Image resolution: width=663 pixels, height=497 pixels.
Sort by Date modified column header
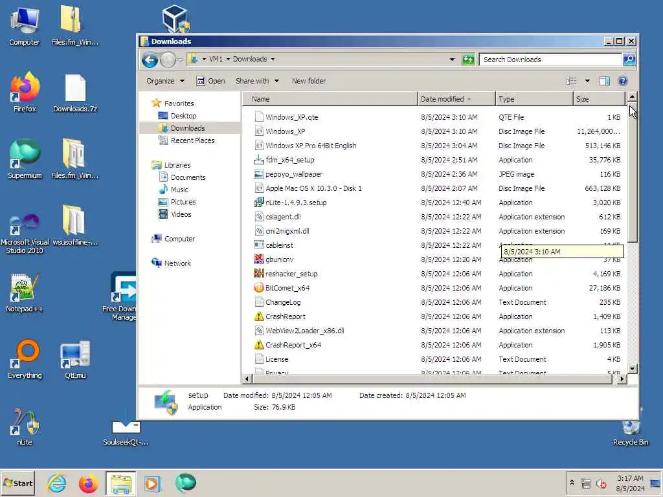pyautogui.click(x=456, y=99)
